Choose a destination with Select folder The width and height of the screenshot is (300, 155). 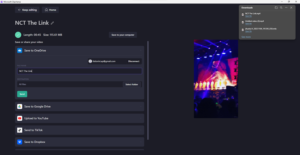point(132,84)
